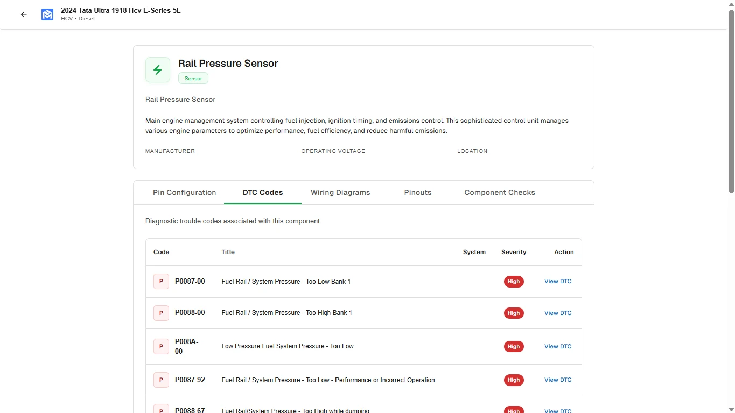Click 'Low Pressure Fuel System Pressure - Too Low'

tap(288, 346)
